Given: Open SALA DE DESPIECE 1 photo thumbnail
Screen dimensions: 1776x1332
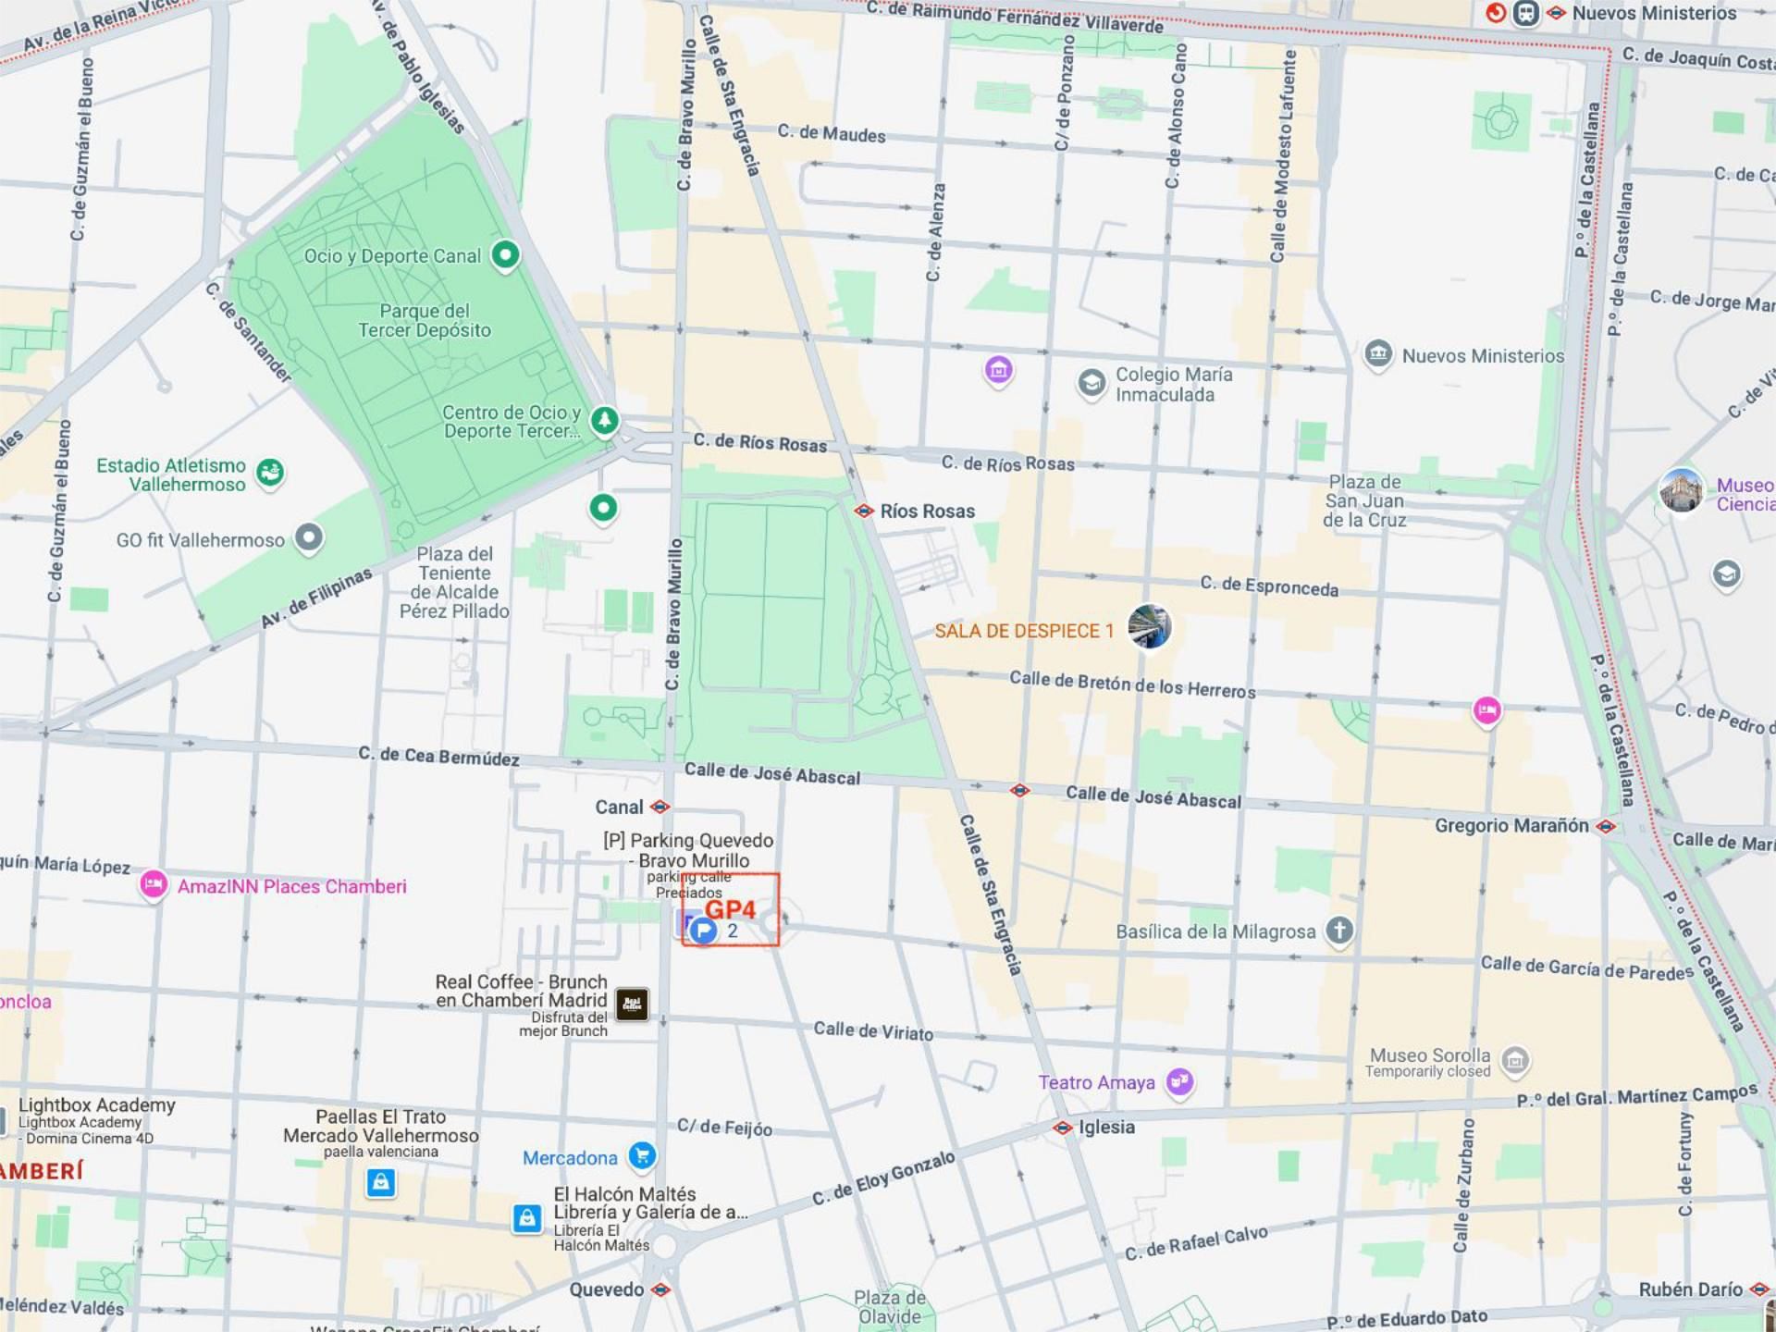Looking at the screenshot, I should pos(1150,627).
